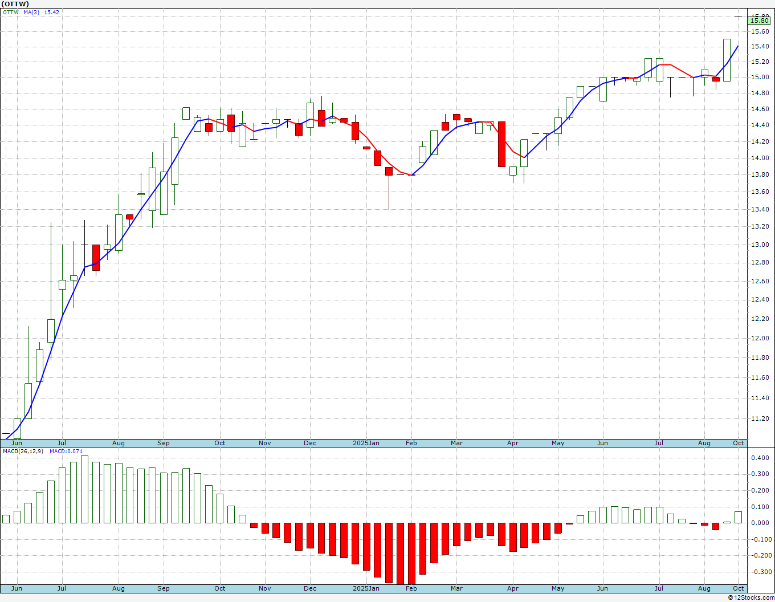Click the 13.00 price axis label
The height and width of the screenshot is (602, 775).
point(760,245)
